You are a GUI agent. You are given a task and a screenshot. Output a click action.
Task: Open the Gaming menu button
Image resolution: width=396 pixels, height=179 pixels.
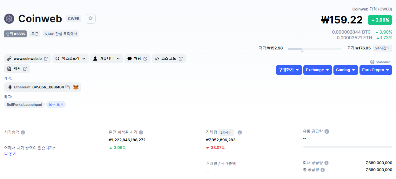pyautogui.click(x=346, y=70)
